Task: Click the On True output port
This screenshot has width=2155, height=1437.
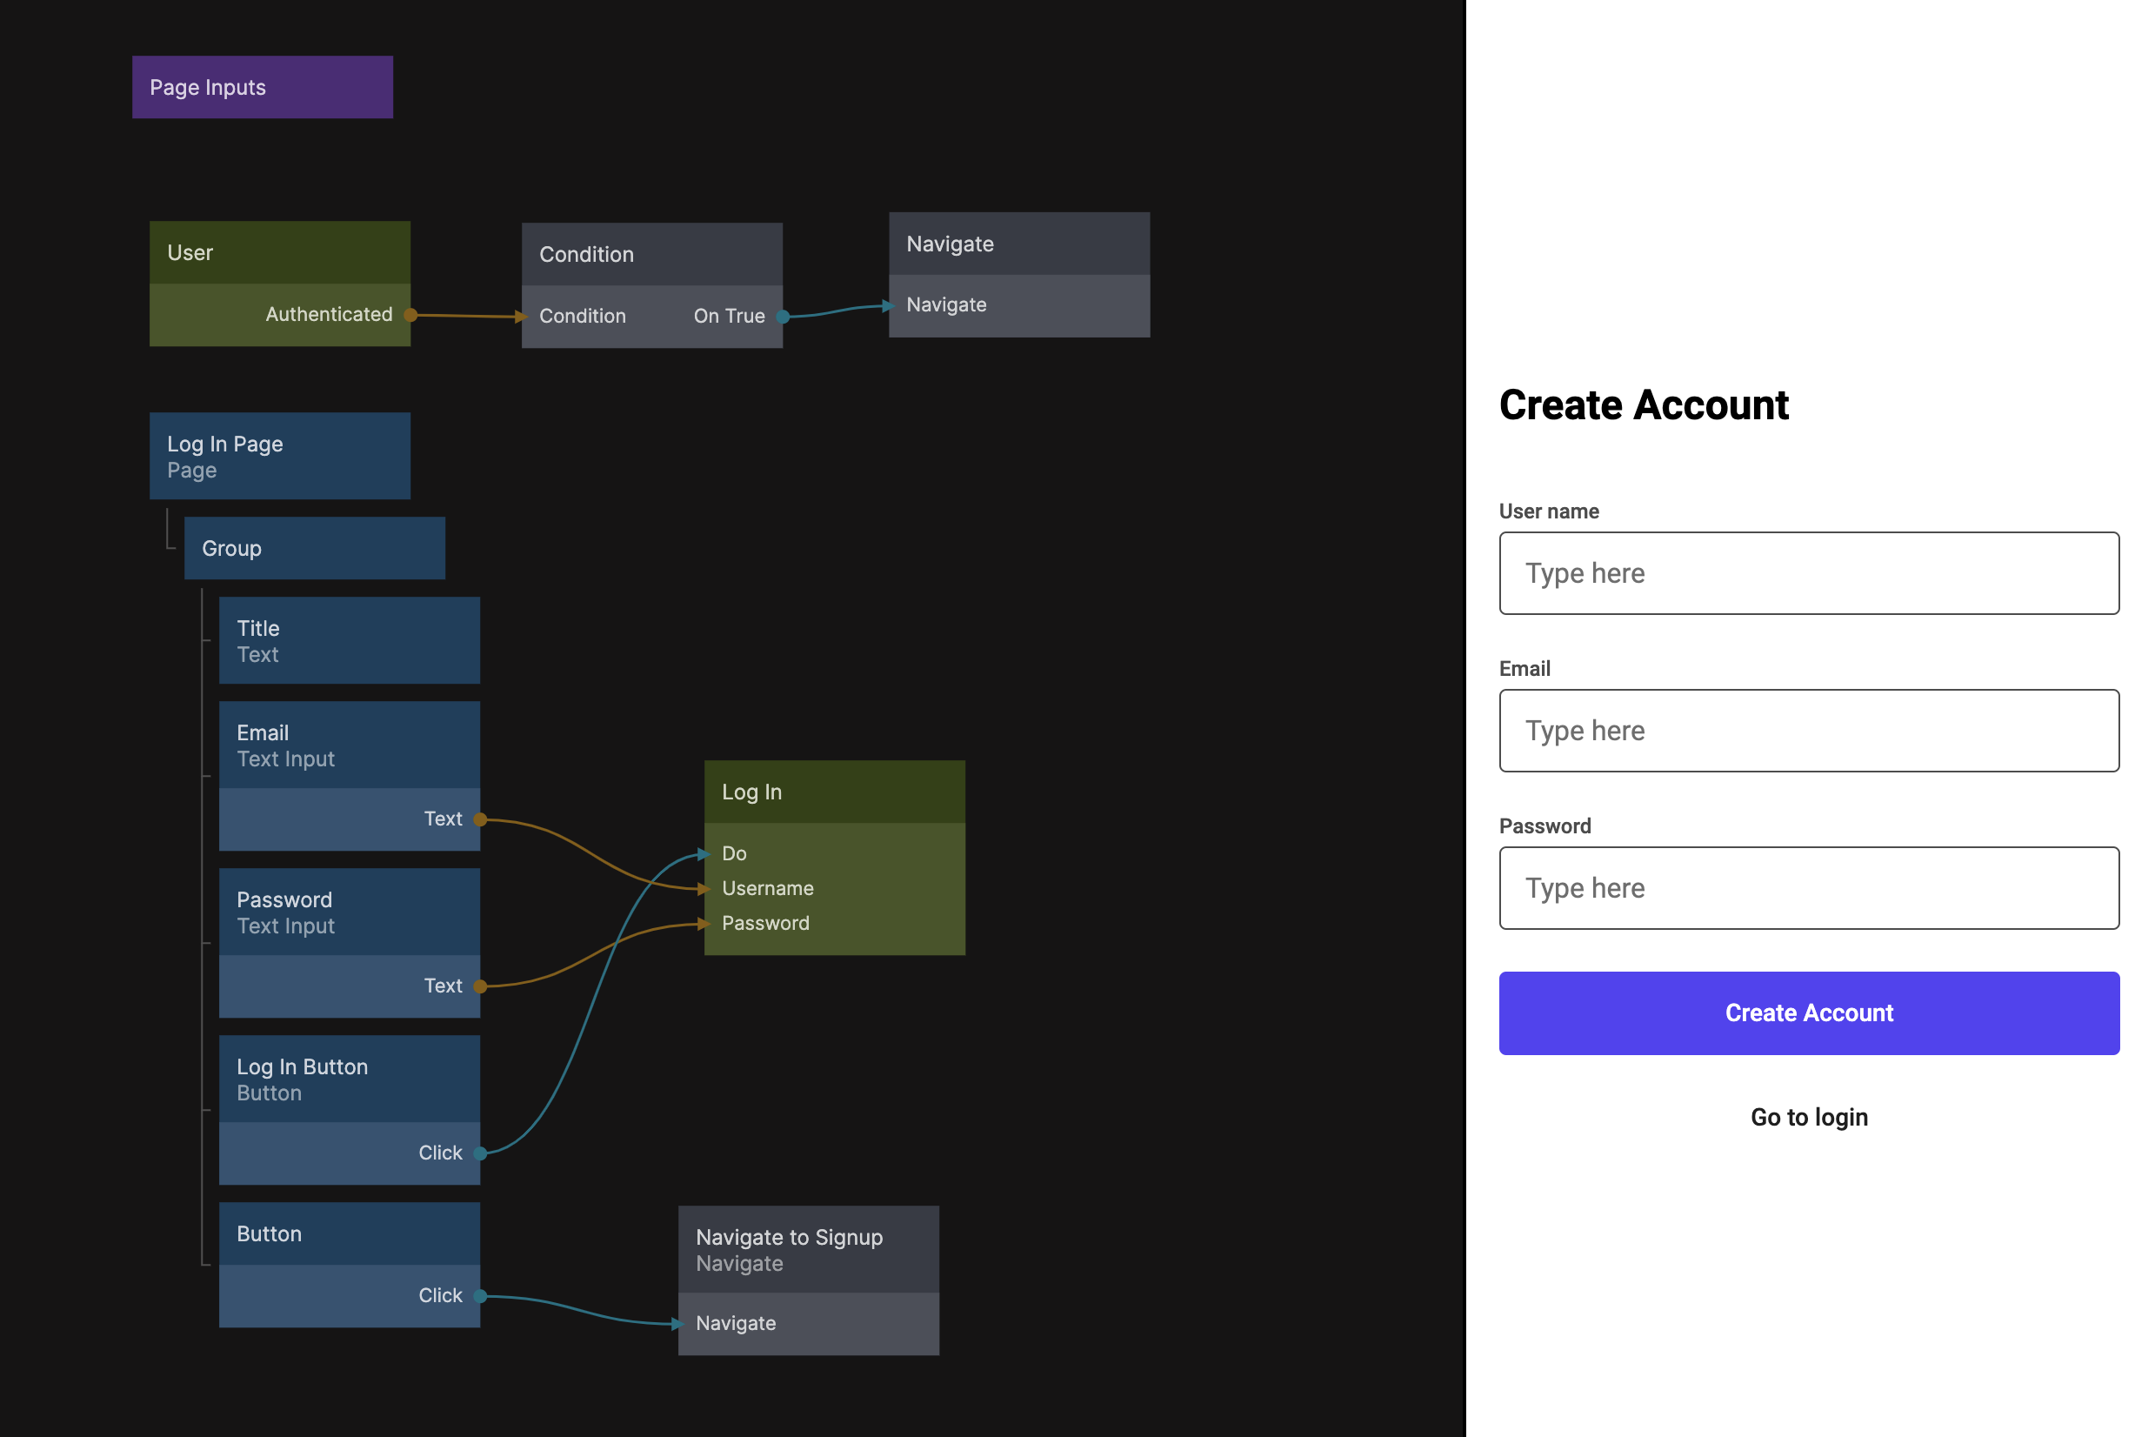Action: tap(783, 317)
